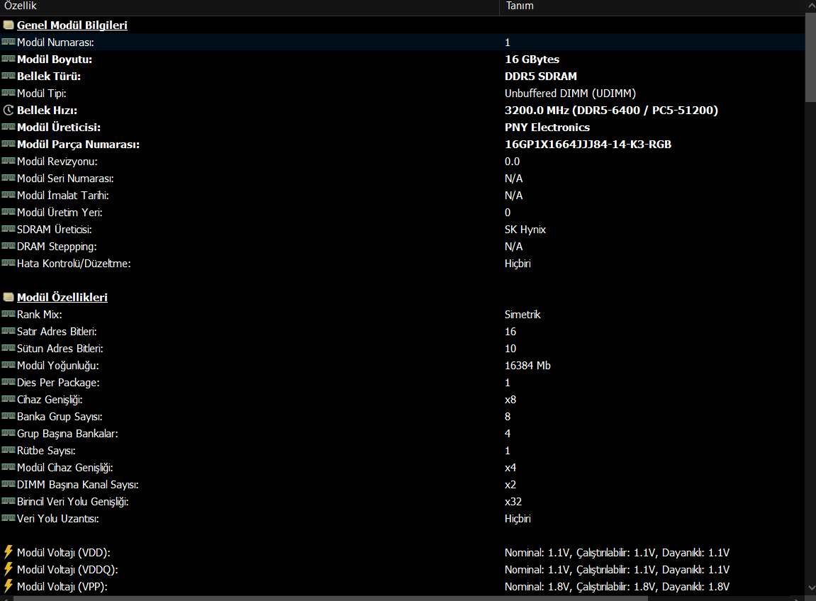Image resolution: width=816 pixels, height=601 pixels.
Task: Click the Modül Özellikleri chip icon
Action: [9, 296]
